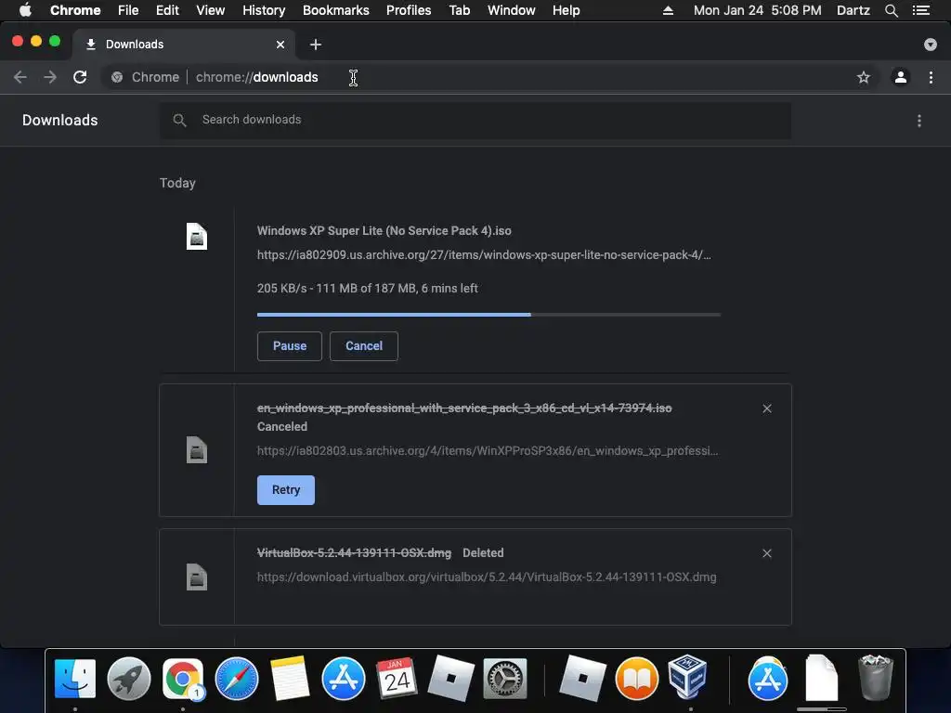Open the Apple menu

[x=25, y=10]
